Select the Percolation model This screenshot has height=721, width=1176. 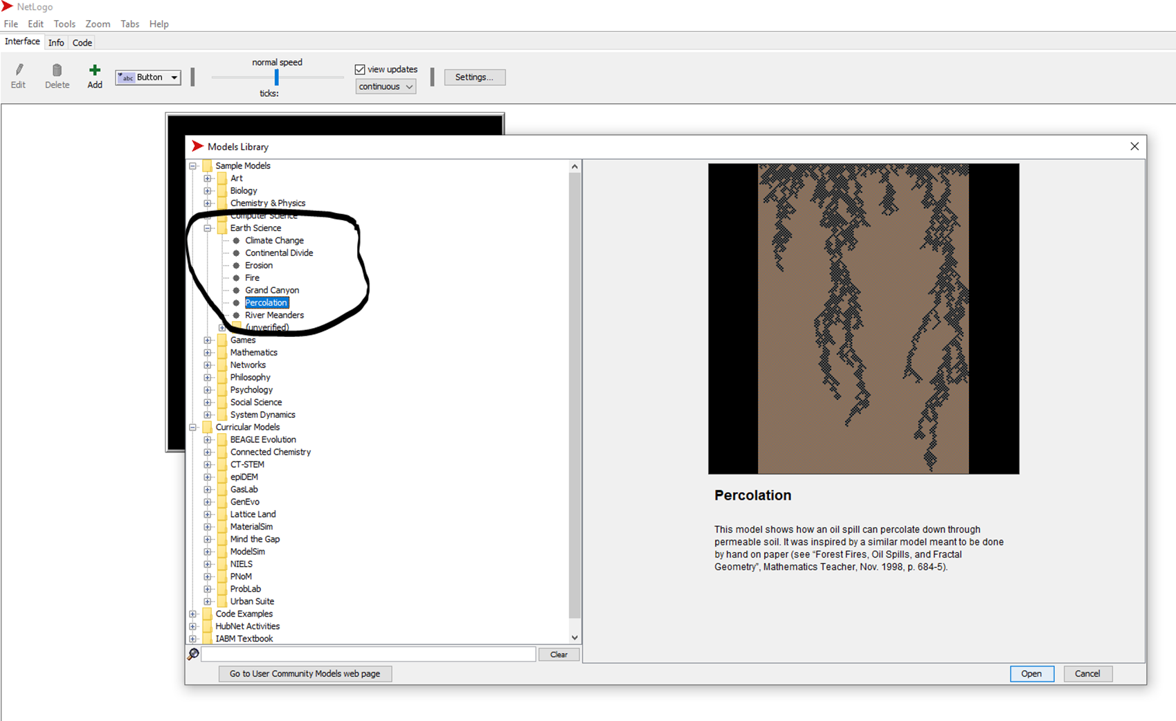tap(266, 303)
